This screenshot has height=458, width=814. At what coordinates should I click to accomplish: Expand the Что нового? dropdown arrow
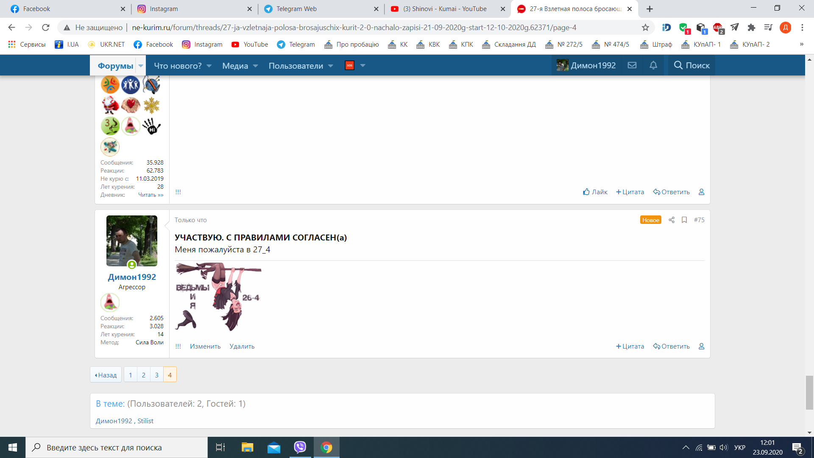coord(209,66)
